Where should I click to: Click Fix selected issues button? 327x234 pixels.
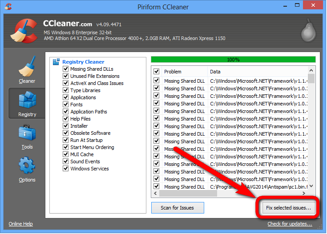[x=289, y=208]
